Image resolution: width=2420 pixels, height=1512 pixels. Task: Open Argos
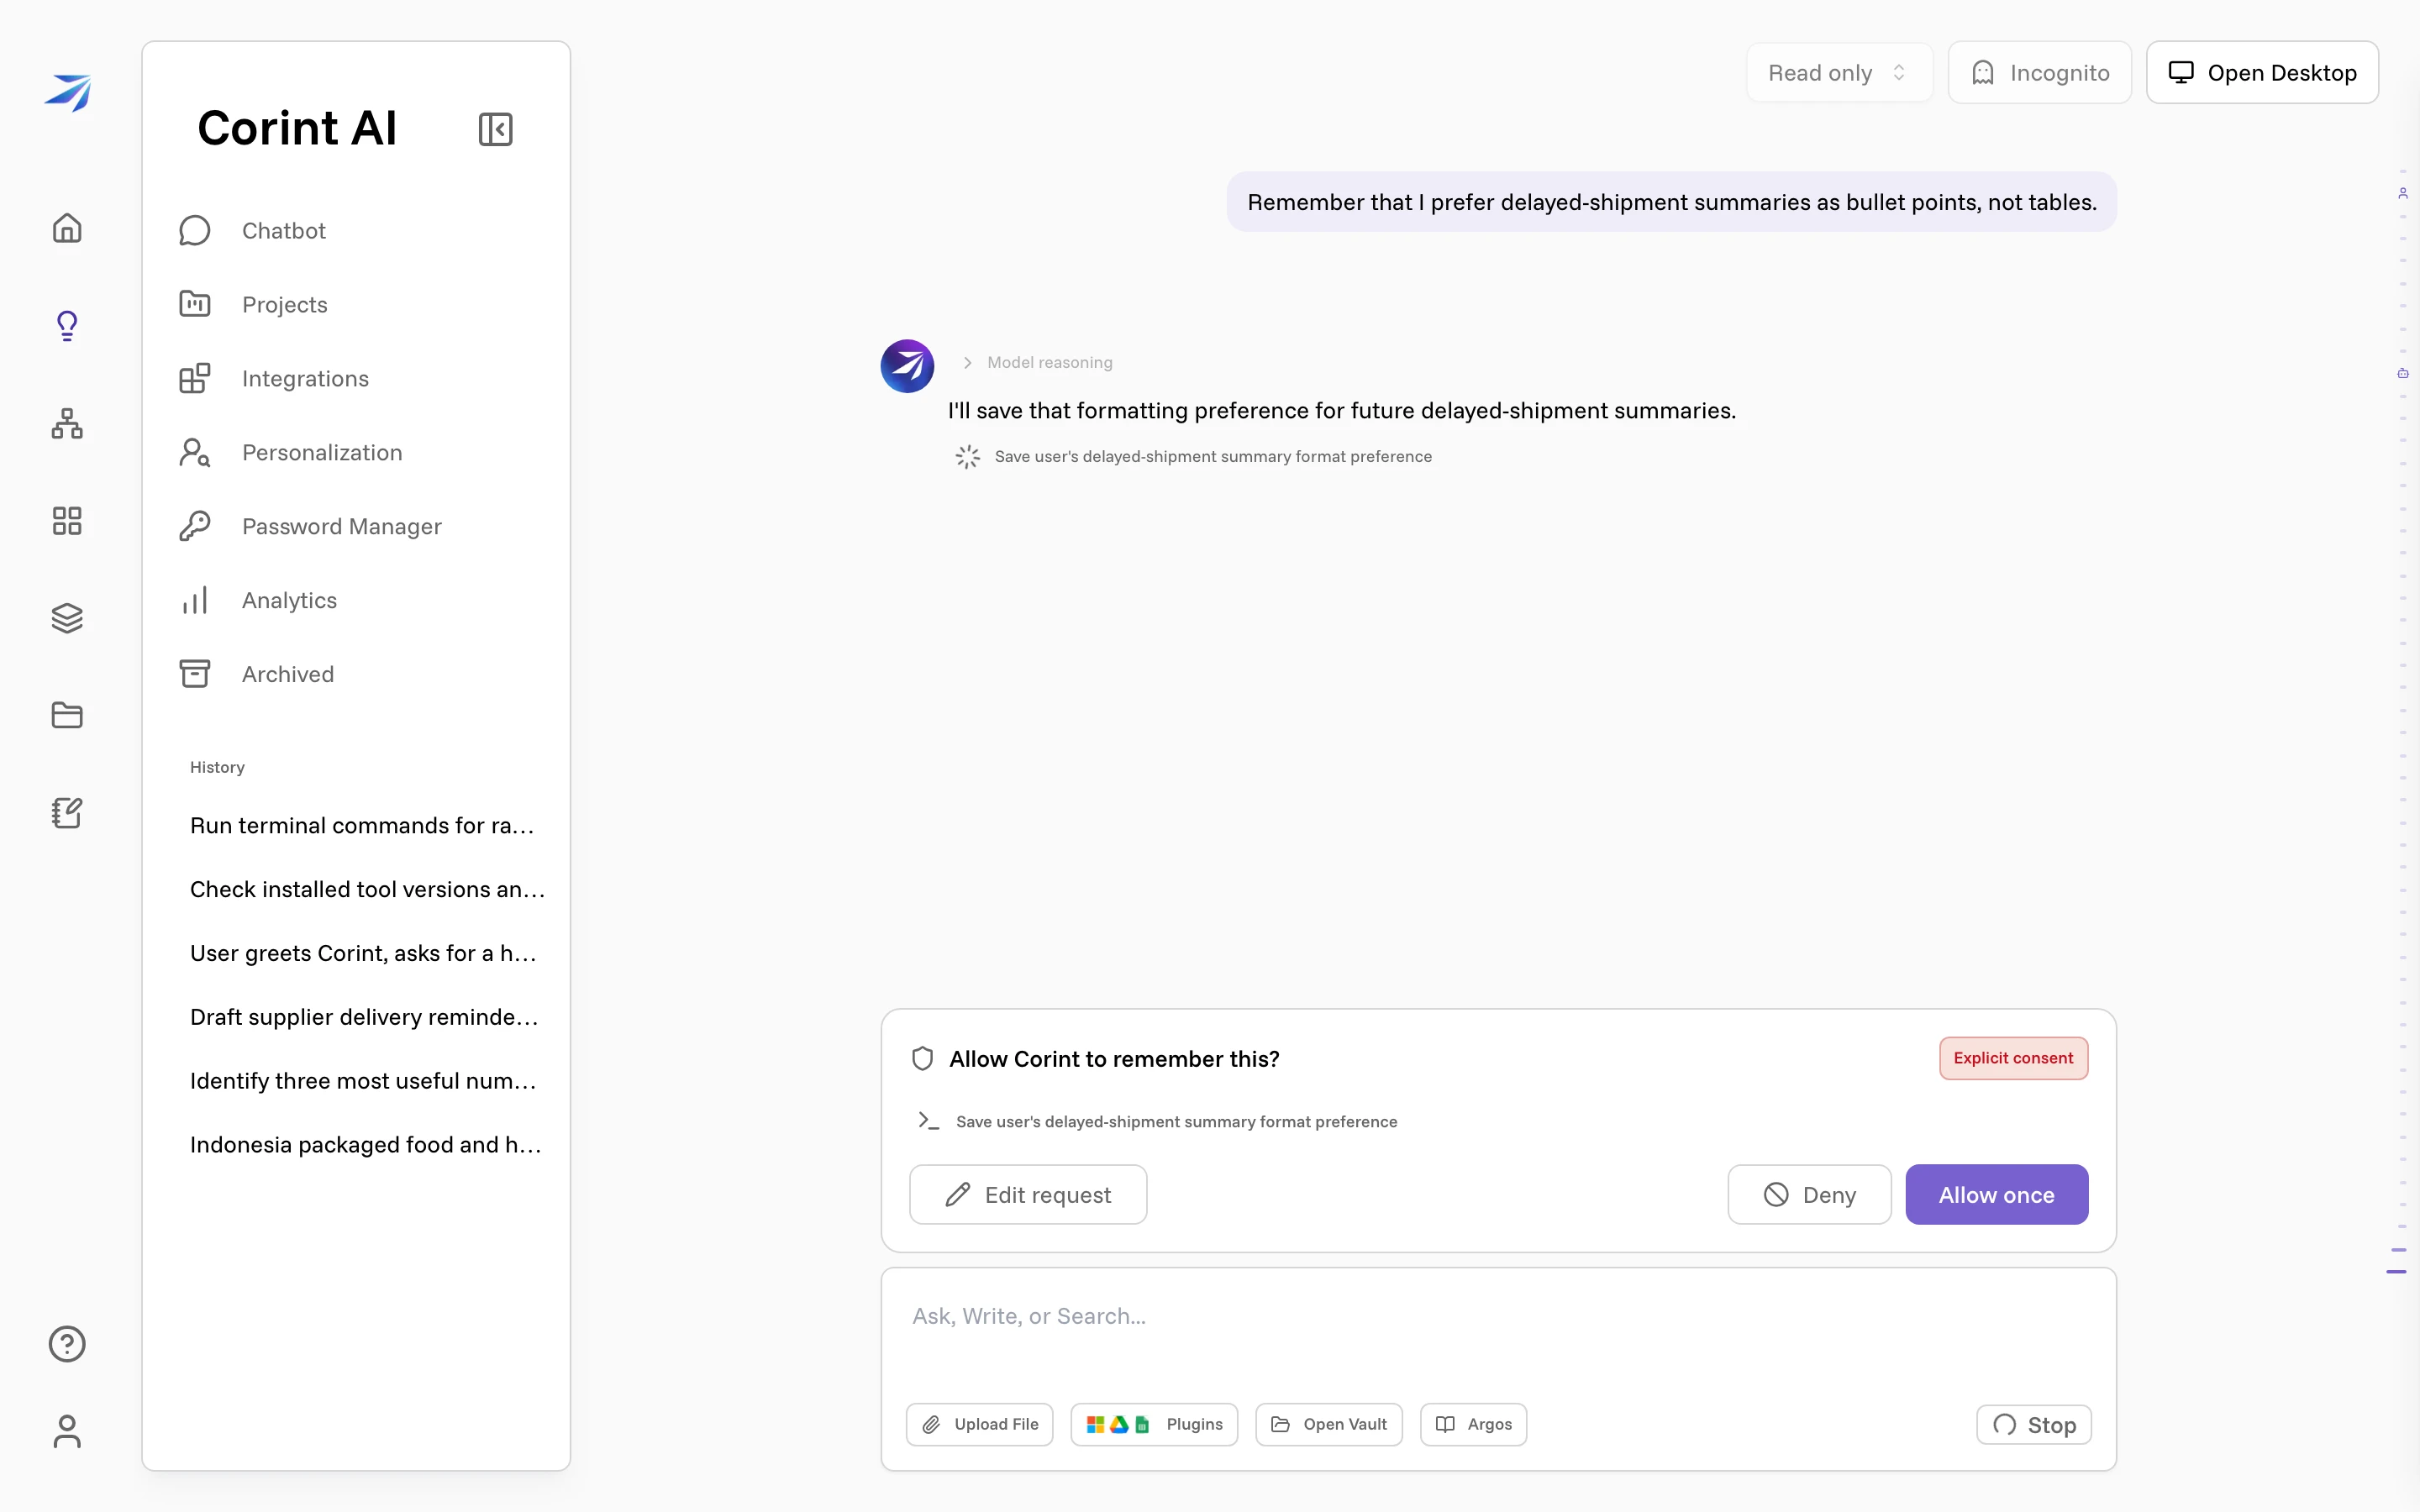point(1473,1424)
